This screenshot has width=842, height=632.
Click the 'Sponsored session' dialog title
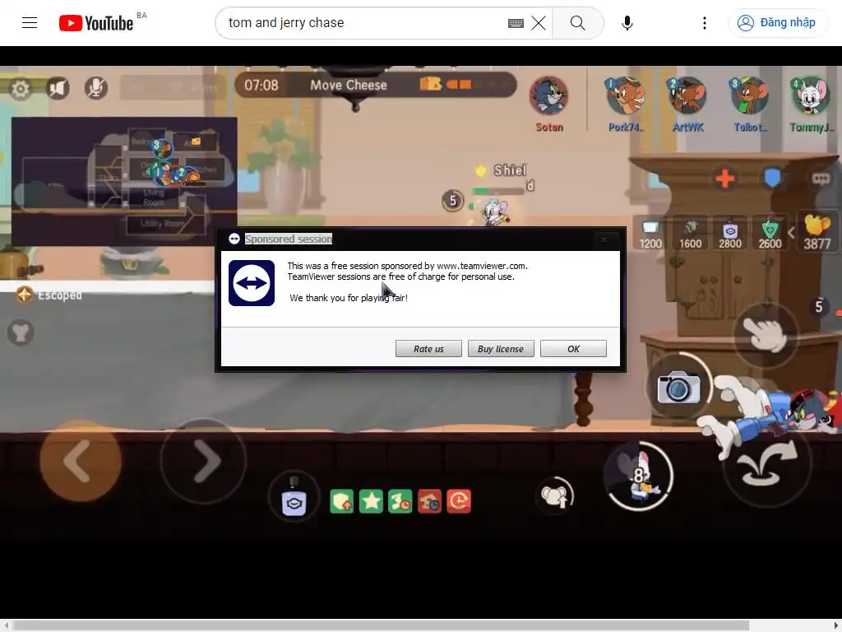pyautogui.click(x=289, y=239)
